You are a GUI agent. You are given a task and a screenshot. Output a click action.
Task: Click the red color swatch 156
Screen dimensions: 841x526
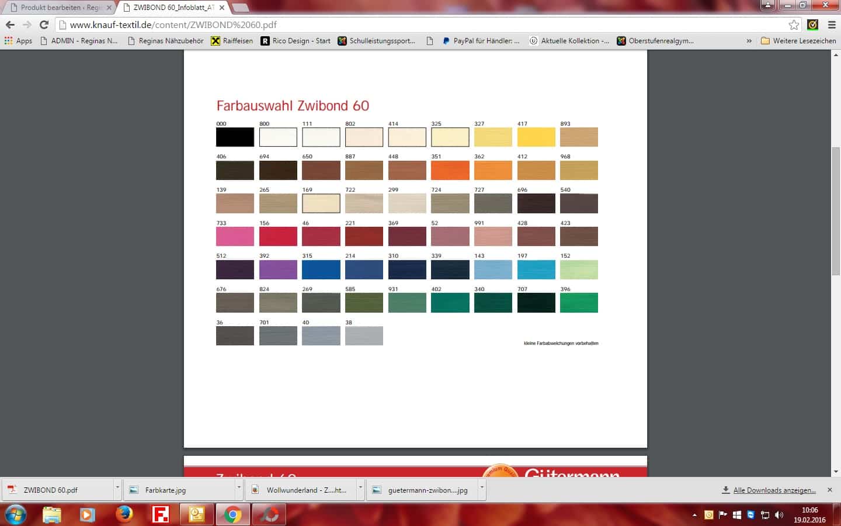tap(278, 237)
